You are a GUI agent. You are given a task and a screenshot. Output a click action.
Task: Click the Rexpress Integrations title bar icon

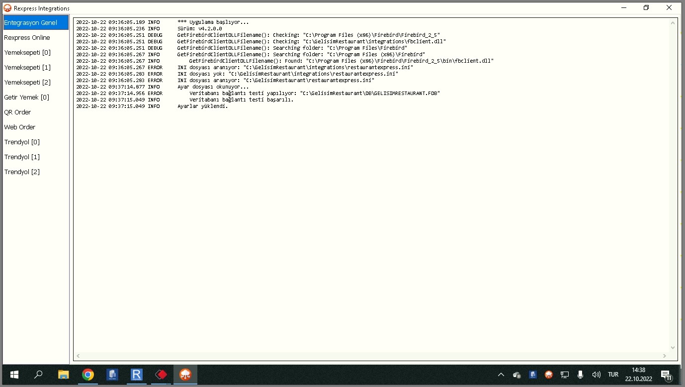point(7,8)
